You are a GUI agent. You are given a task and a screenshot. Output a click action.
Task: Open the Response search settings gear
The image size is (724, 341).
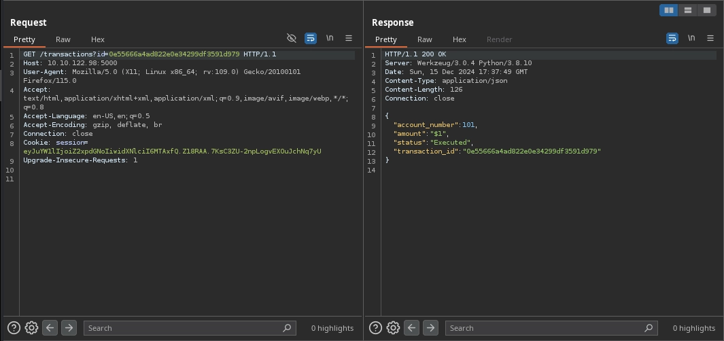[393, 328]
